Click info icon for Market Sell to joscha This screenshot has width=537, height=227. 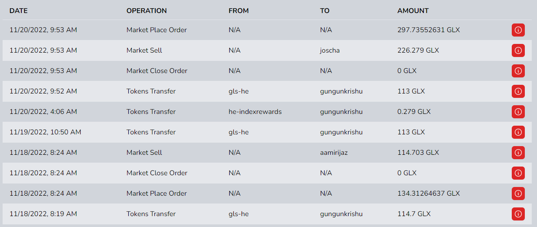pyautogui.click(x=518, y=50)
